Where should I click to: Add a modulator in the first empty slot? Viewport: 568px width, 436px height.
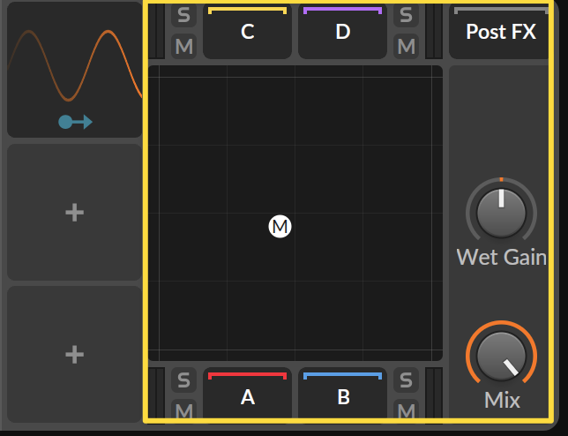pyautogui.click(x=75, y=212)
